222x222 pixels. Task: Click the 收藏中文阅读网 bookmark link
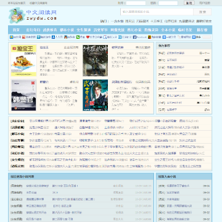(x=38, y=3)
